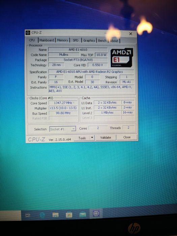Click the Multiplier value x13.5
This screenshot has height=236, width=177.
click(x=63, y=108)
